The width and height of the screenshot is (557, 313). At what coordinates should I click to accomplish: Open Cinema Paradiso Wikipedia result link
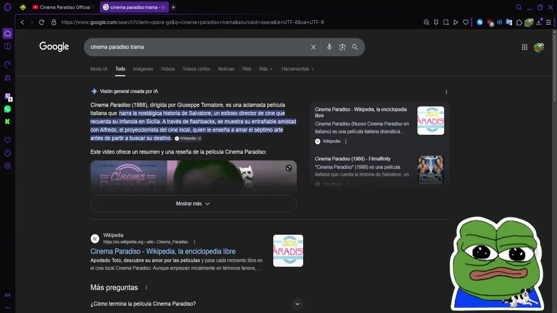(x=163, y=251)
